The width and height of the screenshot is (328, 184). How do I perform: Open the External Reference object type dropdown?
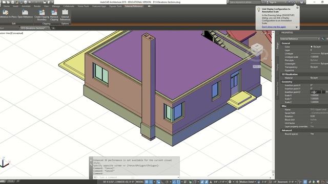click(300, 39)
